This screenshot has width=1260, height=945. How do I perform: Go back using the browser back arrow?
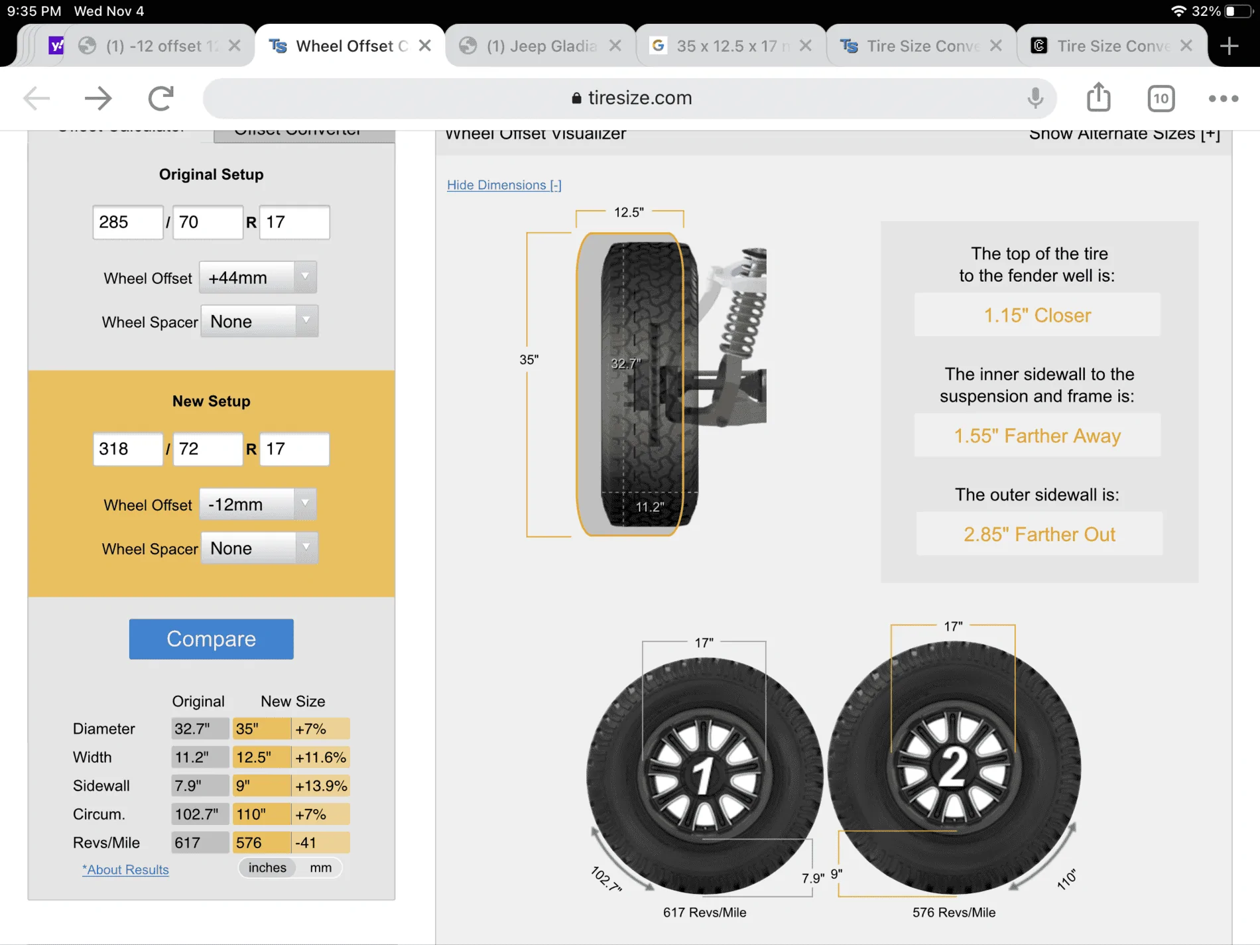(x=36, y=98)
